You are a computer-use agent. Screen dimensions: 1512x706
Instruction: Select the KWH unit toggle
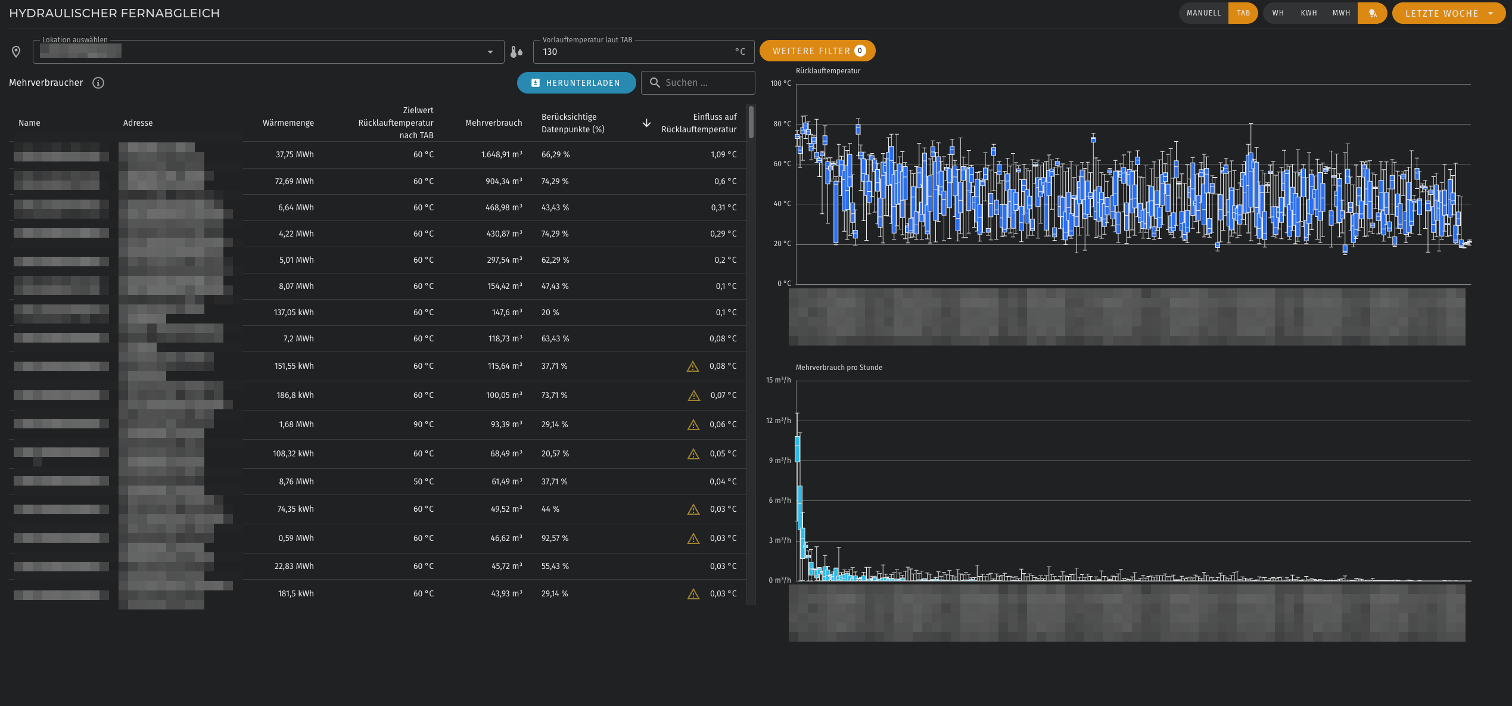1309,13
